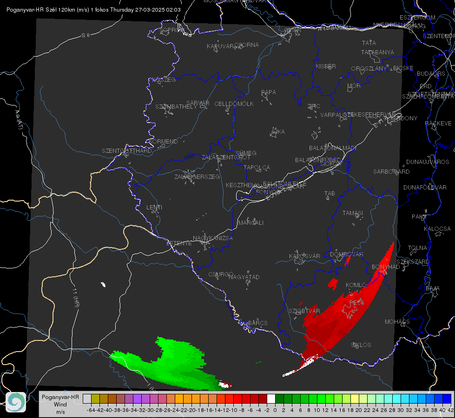Select the OROSZLANY label
The height and width of the screenshot is (418, 455).
369,69
